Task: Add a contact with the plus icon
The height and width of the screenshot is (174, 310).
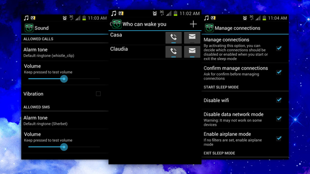Action: click(193, 24)
